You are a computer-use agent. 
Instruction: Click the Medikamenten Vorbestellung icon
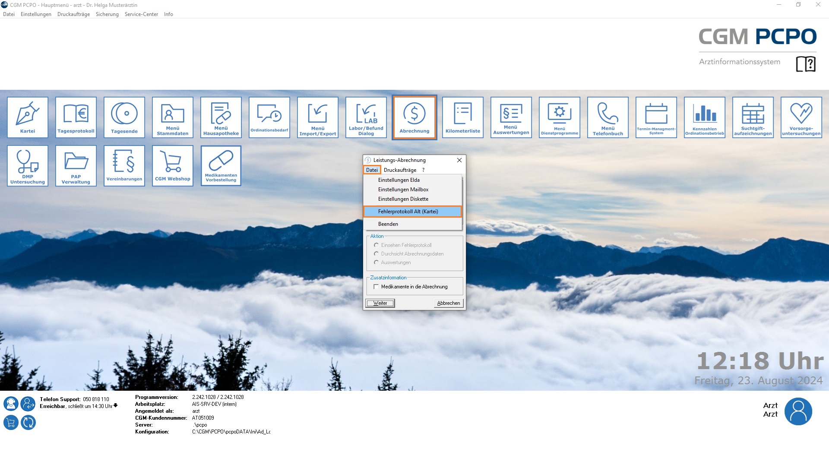coord(221,166)
